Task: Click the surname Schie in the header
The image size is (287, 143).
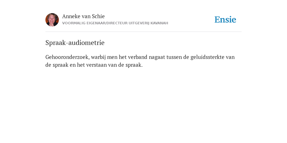Action: tap(98, 16)
